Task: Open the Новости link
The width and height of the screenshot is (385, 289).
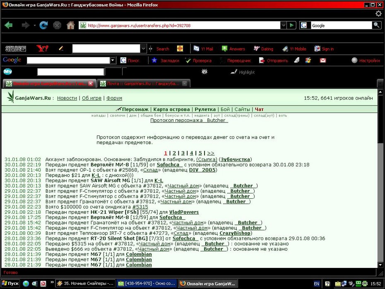Action: [x=67, y=98]
